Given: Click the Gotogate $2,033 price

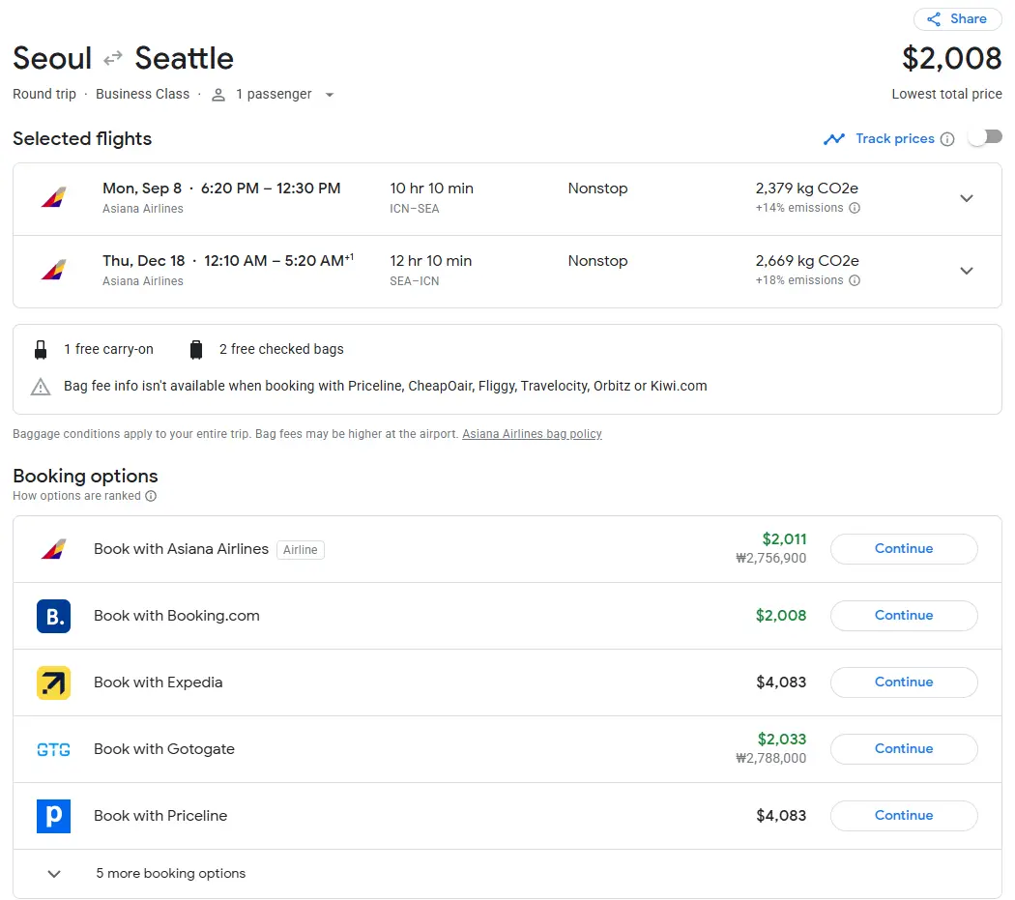Looking at the screenshot, I should [782, 740].
